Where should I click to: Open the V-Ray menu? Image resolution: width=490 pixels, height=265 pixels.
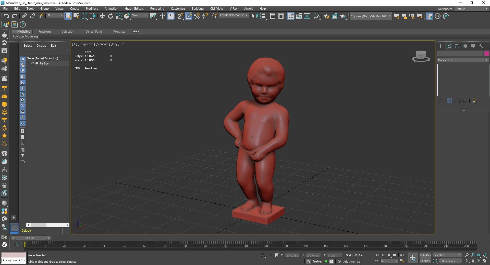tap(234, 9)
